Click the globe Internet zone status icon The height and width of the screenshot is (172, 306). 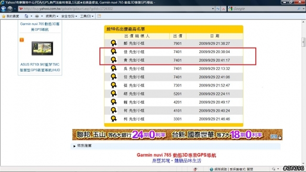pos(211,169)
